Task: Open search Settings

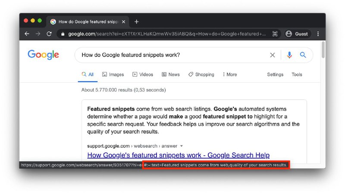Action: 275,74
